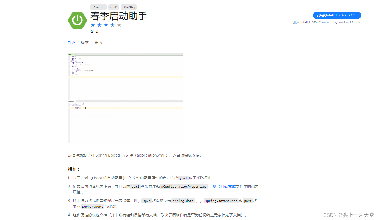Viewport: 378px width, 220px height.
Task: Click the plugin screenshot thumbnail
Action: [125, 97]
